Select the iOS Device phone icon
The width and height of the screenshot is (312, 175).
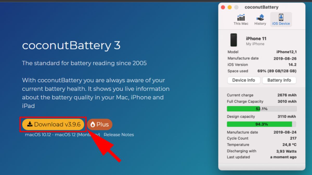coord(281,17)
